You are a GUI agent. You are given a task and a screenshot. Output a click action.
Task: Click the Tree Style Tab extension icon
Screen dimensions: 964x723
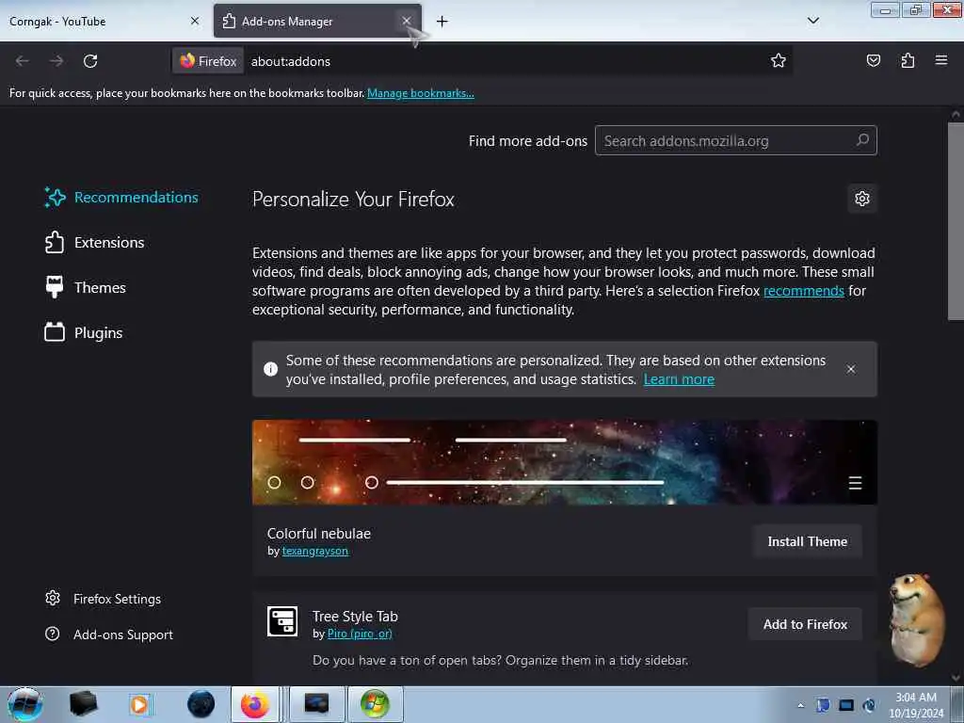pyautogui.click(x=282, y=621)
